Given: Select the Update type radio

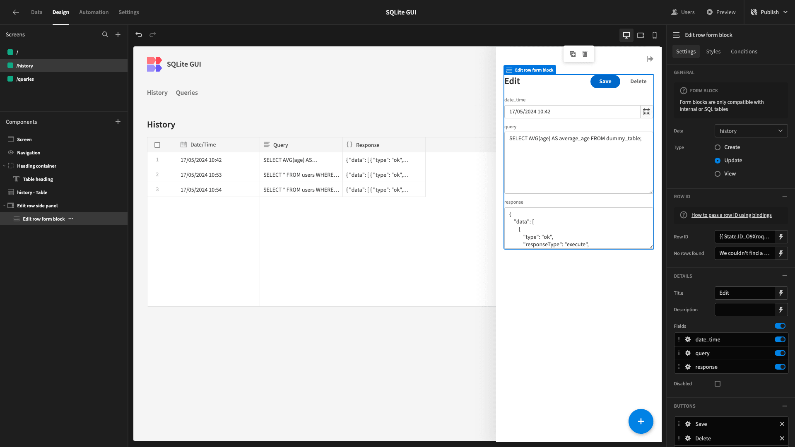Looking at the screenshot, I should pos(718,161).
